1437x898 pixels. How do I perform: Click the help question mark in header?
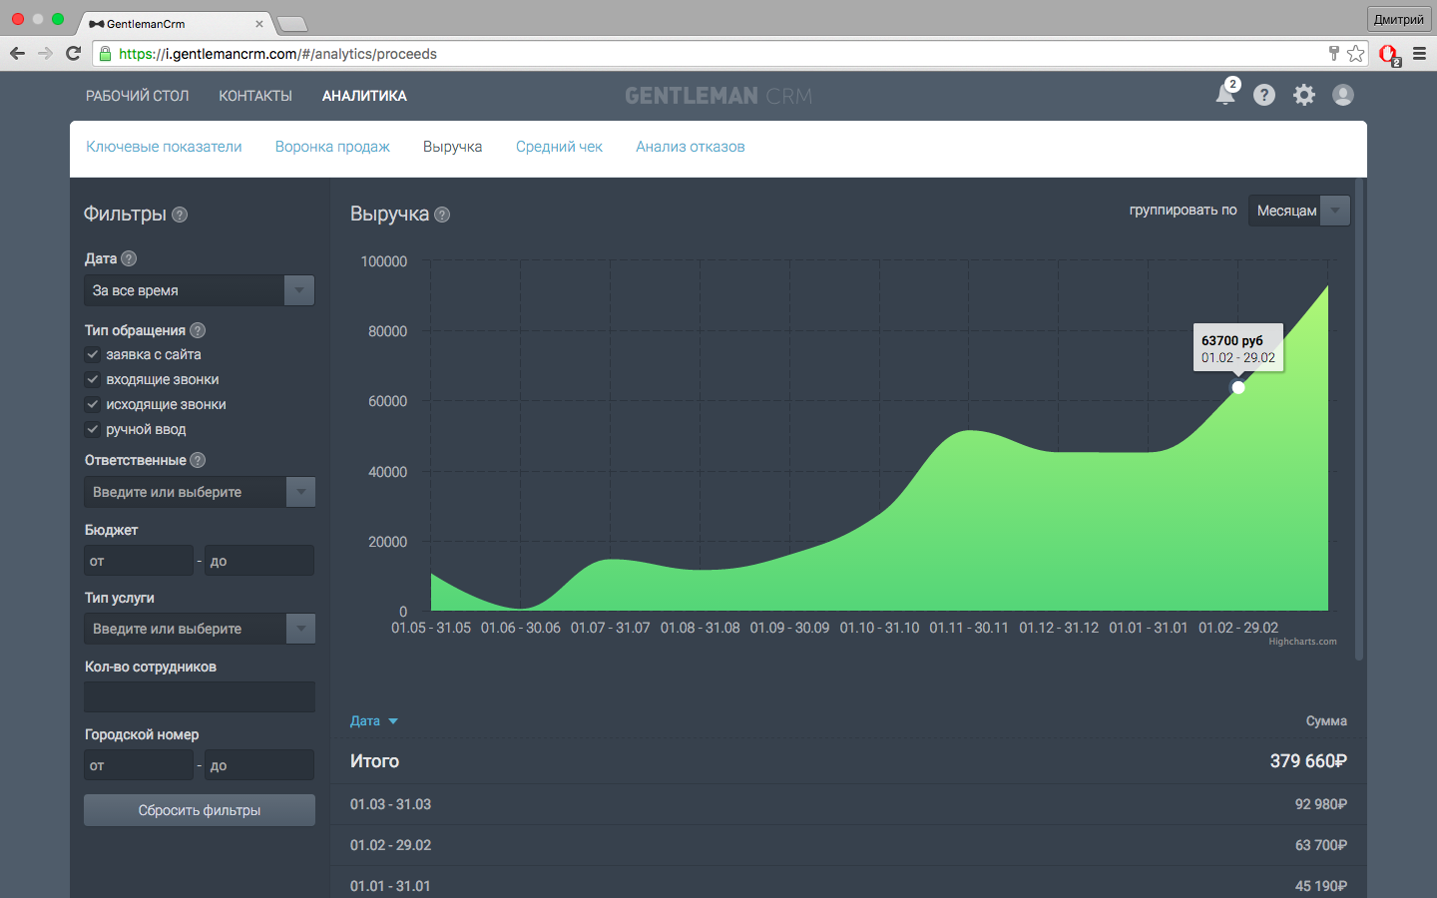(1264, 95)
